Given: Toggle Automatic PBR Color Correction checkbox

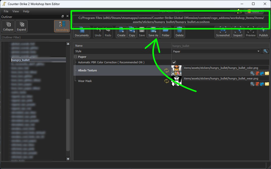Looking at the screenshot, I should (174, 62).
